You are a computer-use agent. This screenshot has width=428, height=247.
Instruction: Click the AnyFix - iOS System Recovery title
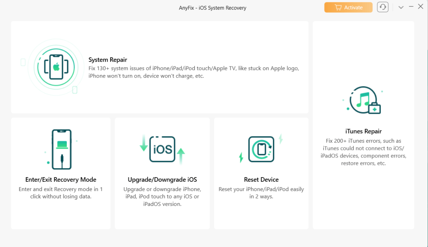click(213, 8)
